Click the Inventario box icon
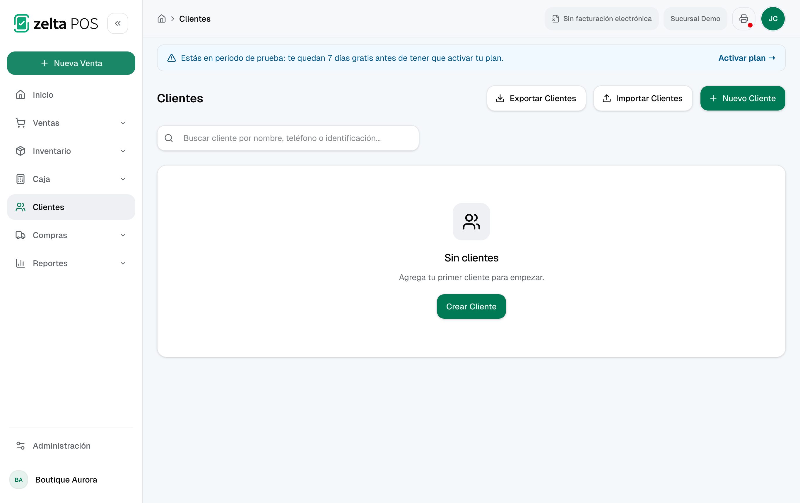 [x=20, y=151]
